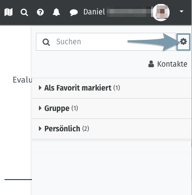Expand the Gruppe section triangle

pyautogui.click(x=40, y=108)
